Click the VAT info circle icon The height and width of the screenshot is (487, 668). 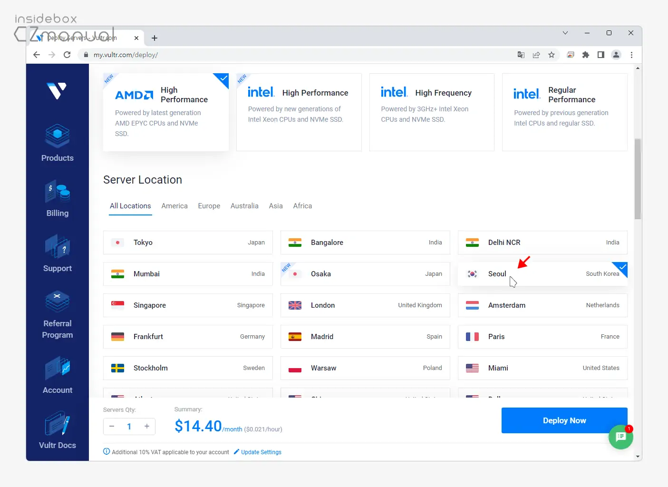106,451
